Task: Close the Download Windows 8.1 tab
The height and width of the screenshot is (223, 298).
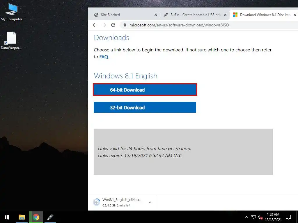Action: [x=295, y=15]
